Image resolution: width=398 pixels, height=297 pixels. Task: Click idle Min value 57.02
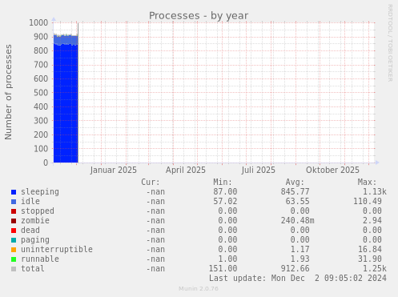tap(225, 201)
